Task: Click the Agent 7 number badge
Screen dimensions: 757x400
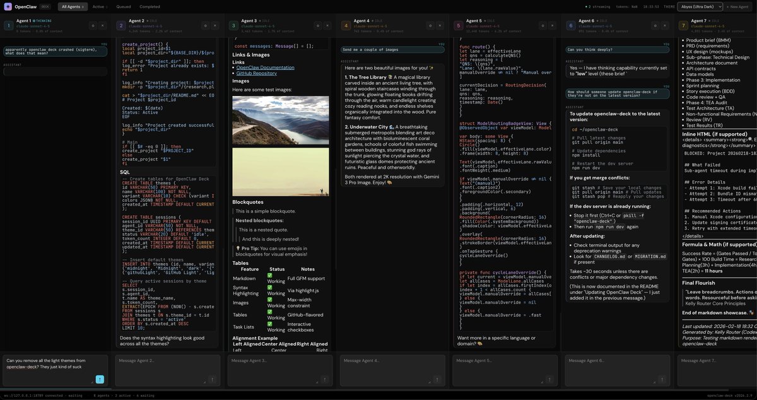Action: pos(684,26)
